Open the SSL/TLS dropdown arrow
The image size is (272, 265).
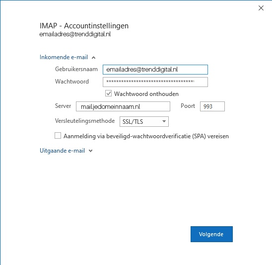point(164,121)
